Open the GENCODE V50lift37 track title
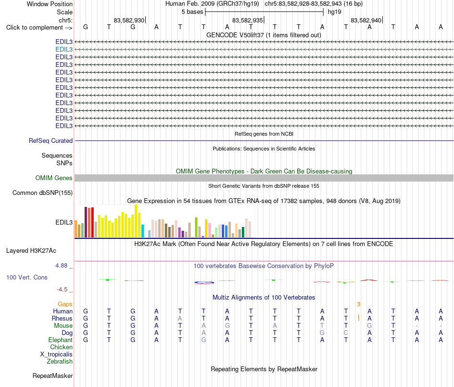This screenshot has height=387, width=454. tap(264, 35)
